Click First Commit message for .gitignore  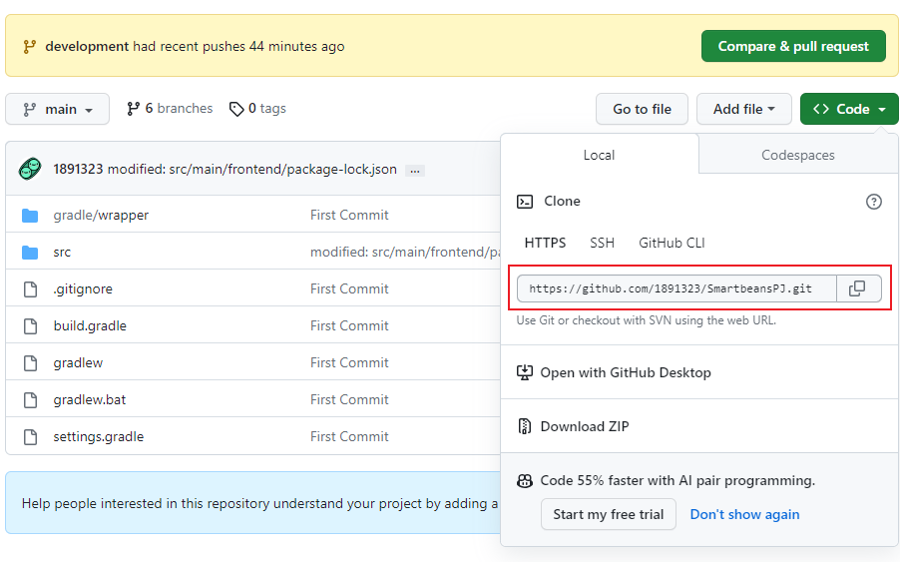tap(349, 288)
